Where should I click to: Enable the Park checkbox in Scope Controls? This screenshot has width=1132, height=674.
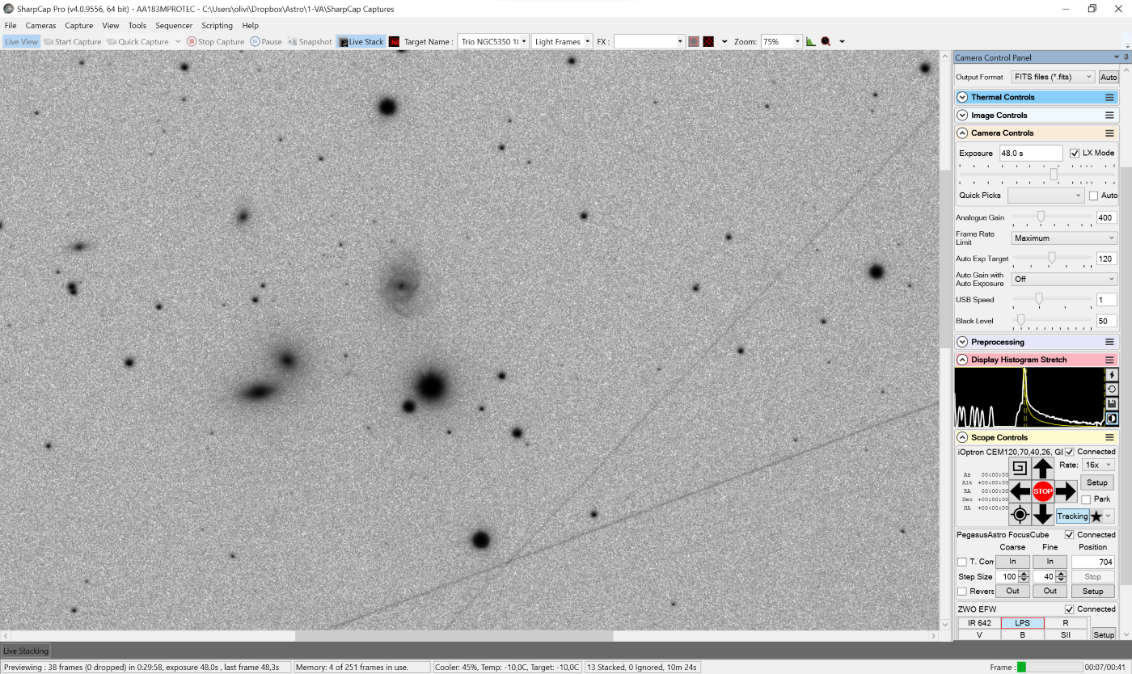1086,499
